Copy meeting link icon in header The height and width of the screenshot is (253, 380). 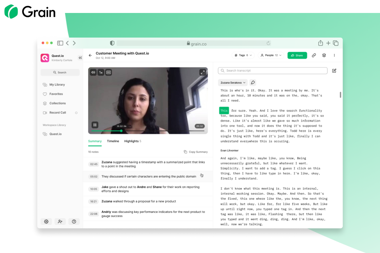tap(314, 55)
